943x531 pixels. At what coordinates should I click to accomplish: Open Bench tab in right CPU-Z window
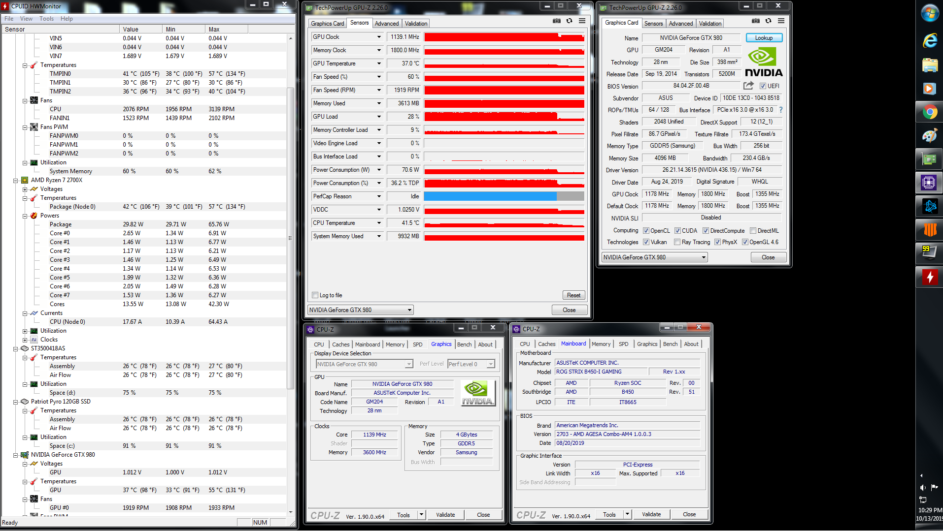670,344
